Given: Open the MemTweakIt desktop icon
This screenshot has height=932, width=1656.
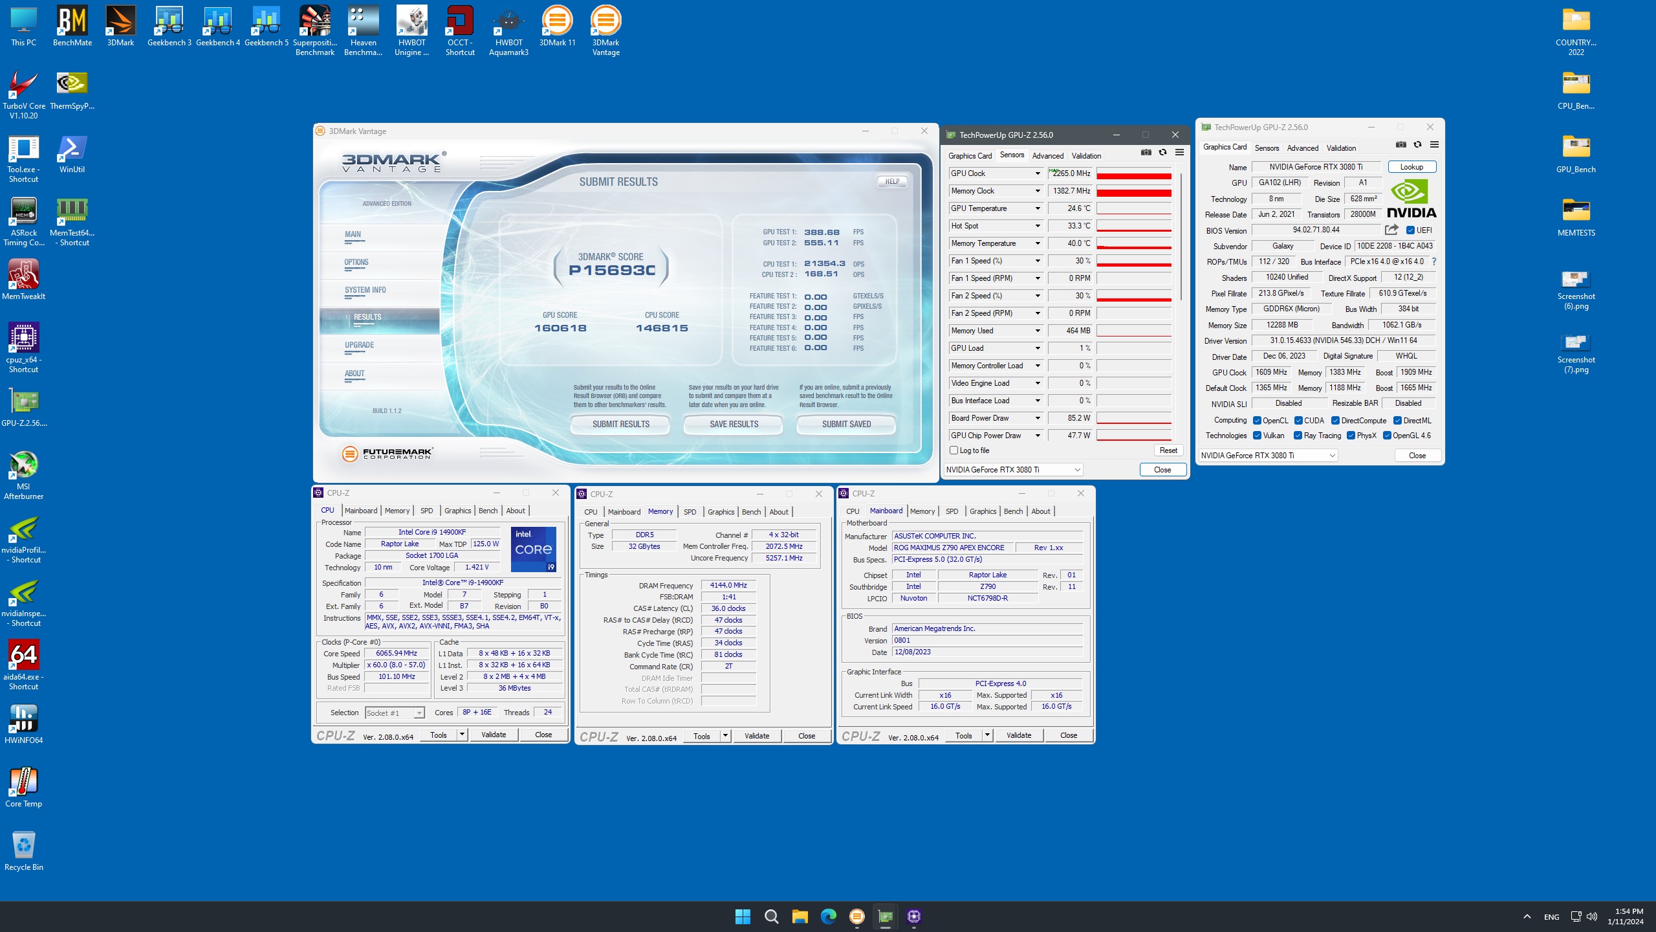Looking at the screenshot, I should pyautogui.click(x=24, y=280).
